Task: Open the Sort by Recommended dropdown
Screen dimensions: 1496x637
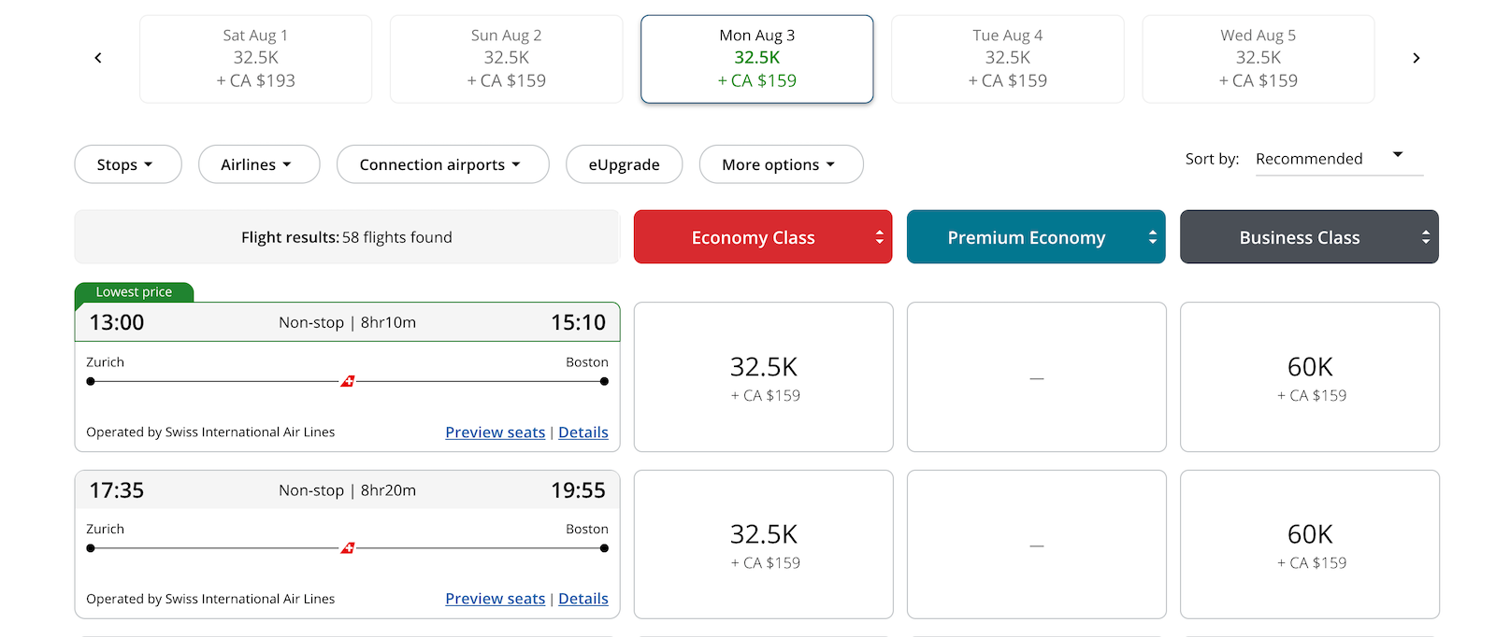Action: point(1339,159)
